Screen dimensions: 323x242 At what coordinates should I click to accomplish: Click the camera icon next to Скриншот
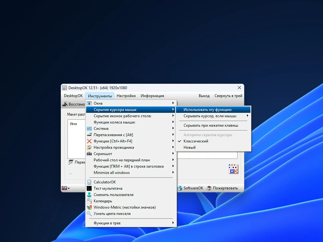tap(89, 154)
